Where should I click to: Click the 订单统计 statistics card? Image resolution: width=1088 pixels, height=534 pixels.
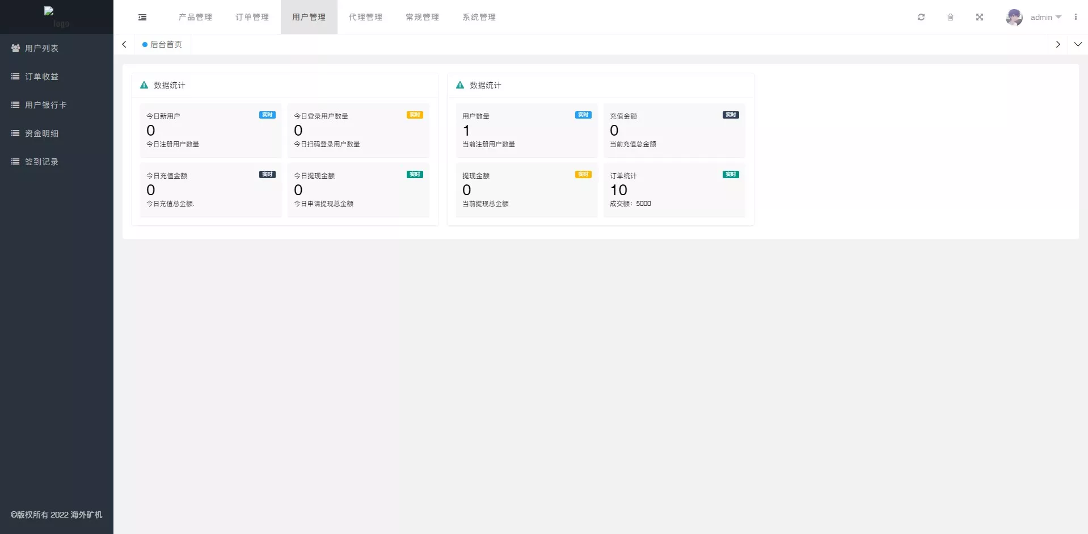click(674, 190)
